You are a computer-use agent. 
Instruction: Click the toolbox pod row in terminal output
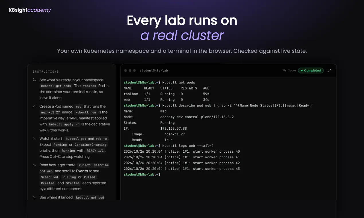click(x=167, y=94)
